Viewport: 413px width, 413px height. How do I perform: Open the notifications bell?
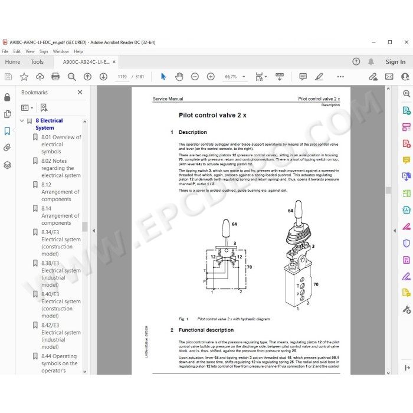(x=371, y=61)
